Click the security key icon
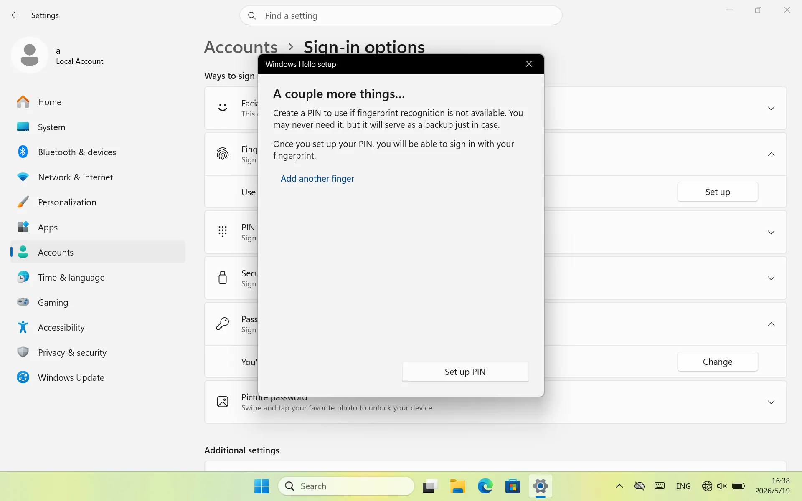The image size is (802, 501). coord(223,278)
